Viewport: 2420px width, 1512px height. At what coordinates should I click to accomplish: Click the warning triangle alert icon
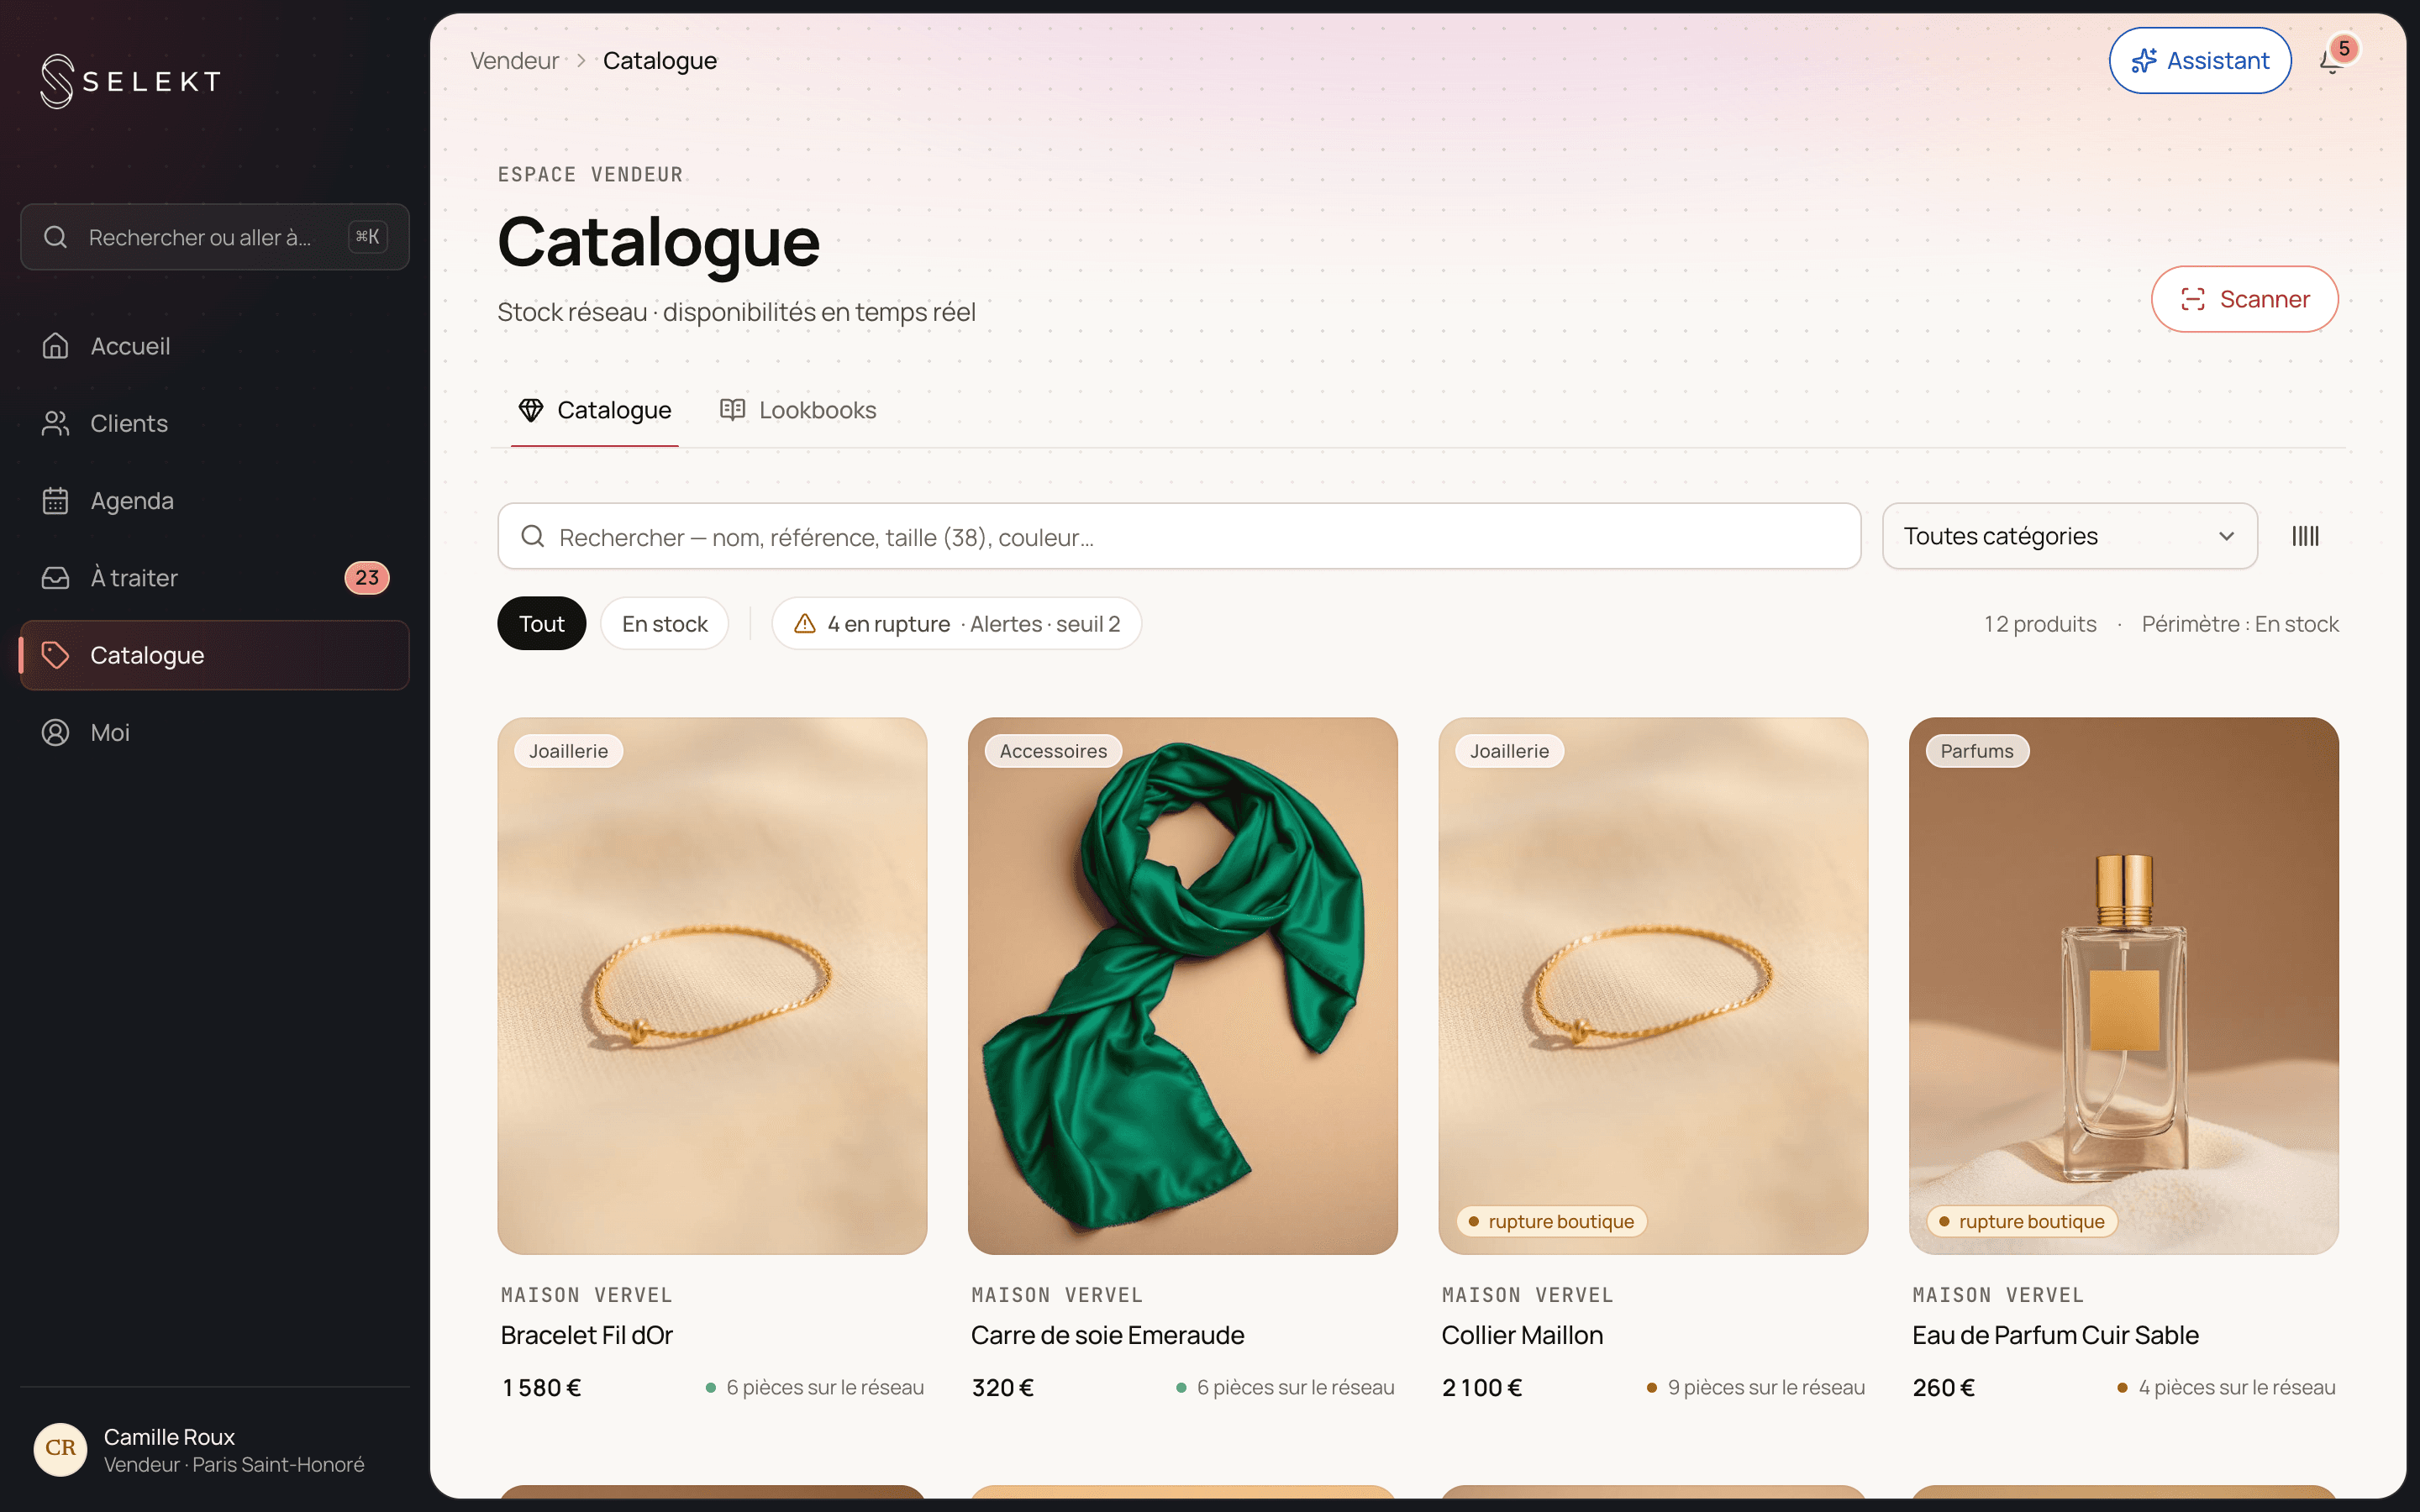(x=805, y=624)
